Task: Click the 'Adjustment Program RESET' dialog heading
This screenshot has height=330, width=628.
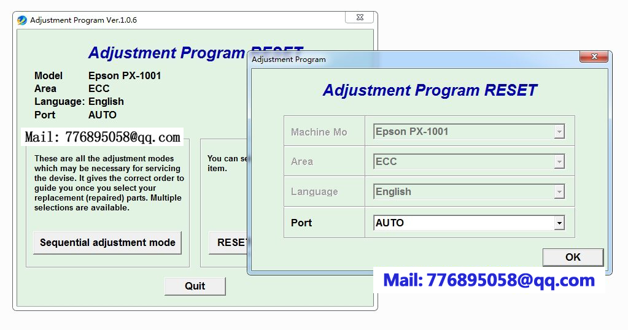Action: pos(430,90)
